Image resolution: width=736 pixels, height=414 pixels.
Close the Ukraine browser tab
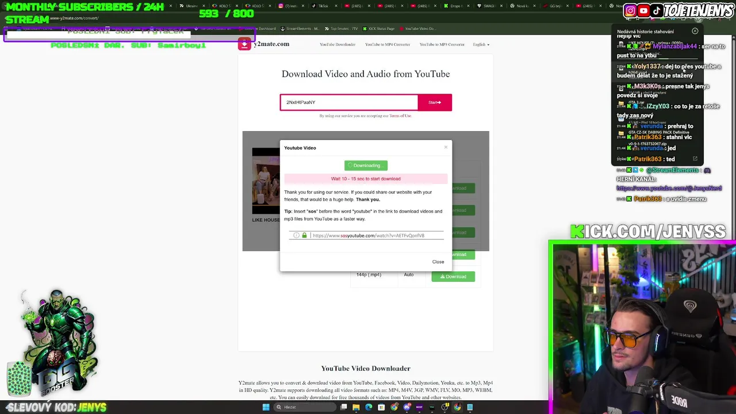[x=204, y=6]
